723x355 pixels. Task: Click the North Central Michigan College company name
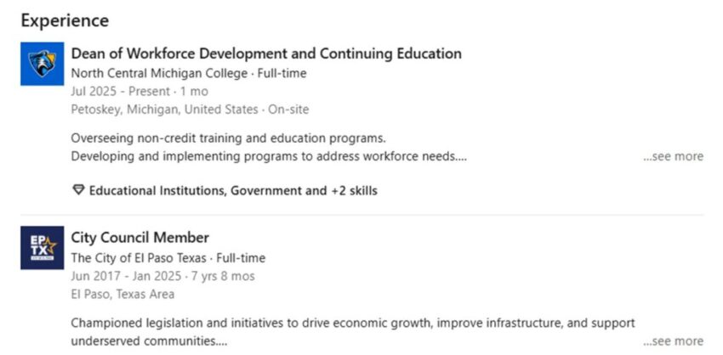click(x=157, y=73)
